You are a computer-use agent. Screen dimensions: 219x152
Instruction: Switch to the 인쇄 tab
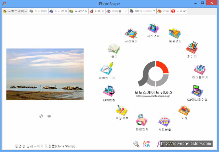(x=163, y=11)
